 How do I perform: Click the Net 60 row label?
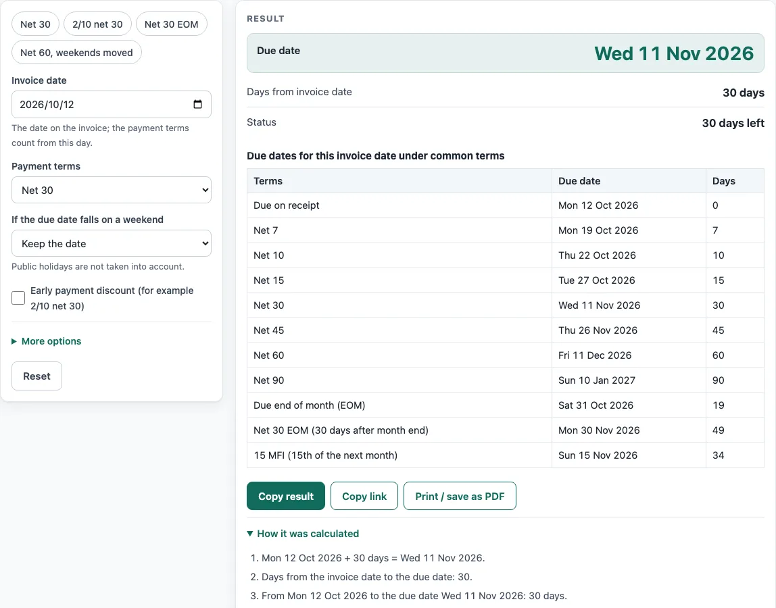269,355
